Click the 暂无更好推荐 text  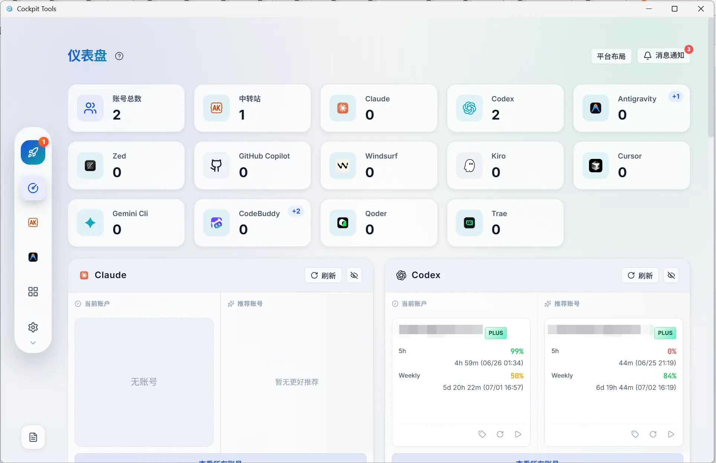(297, 382)
